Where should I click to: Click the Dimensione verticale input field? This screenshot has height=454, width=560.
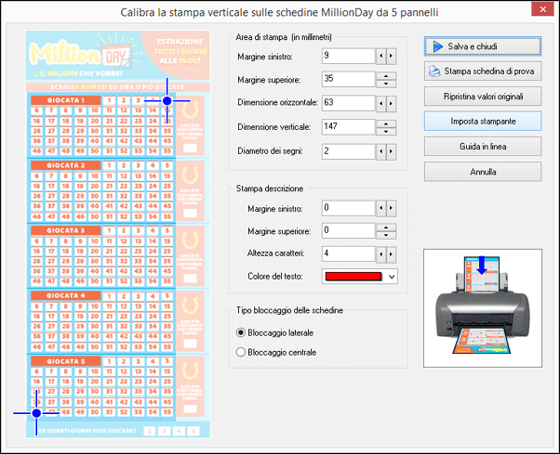pyautogui.click(x=346, y=126)
